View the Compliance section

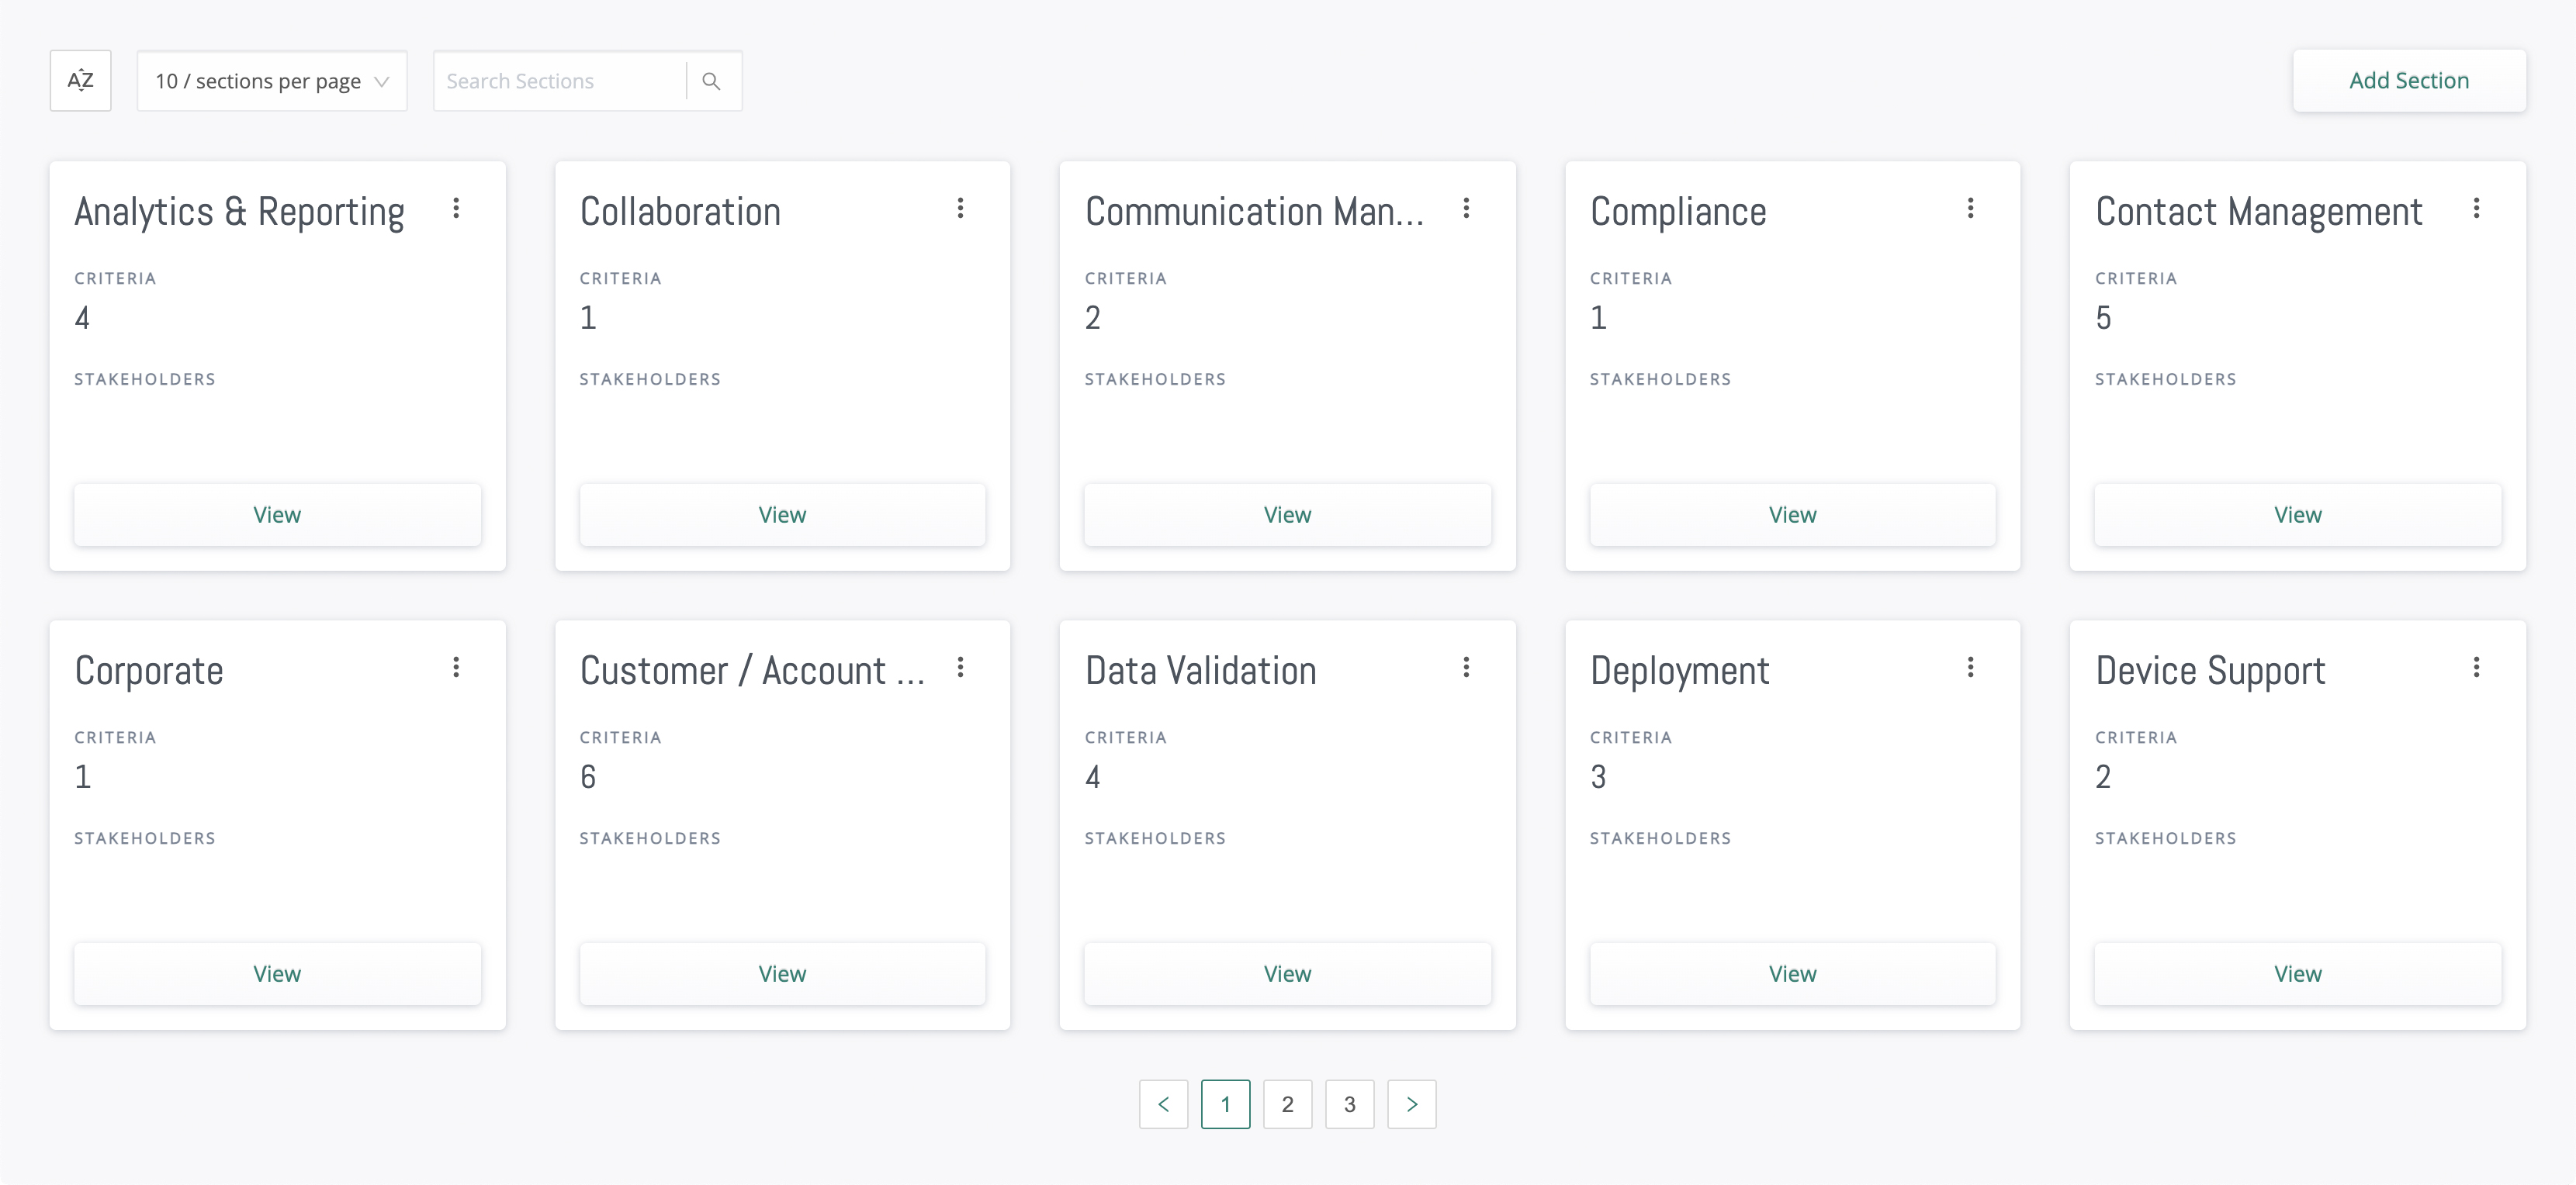pos(1793,515)
